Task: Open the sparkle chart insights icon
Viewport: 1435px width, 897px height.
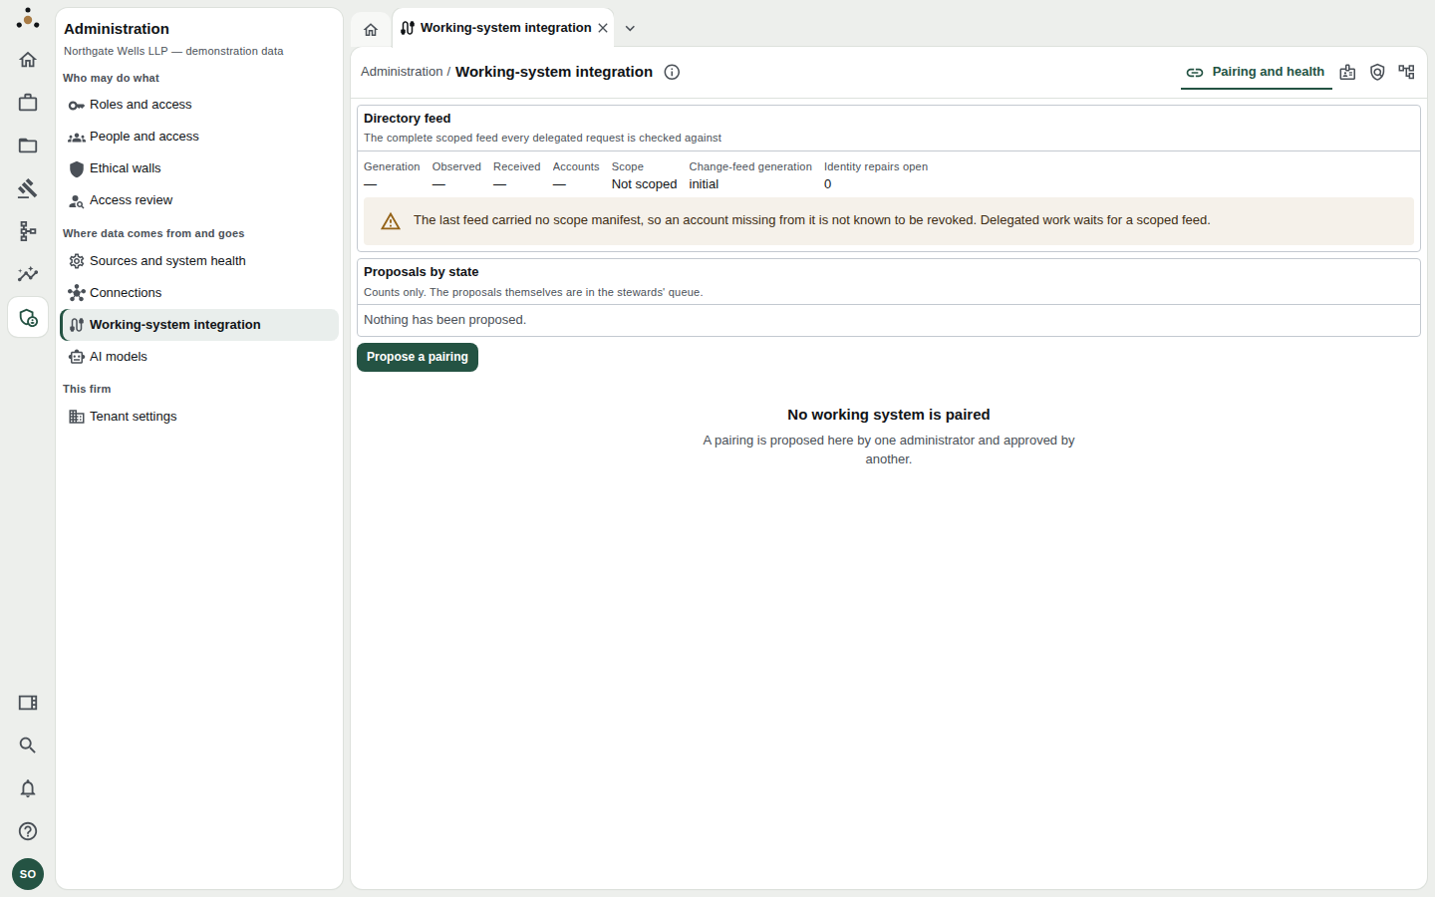Action: point(28,274)
